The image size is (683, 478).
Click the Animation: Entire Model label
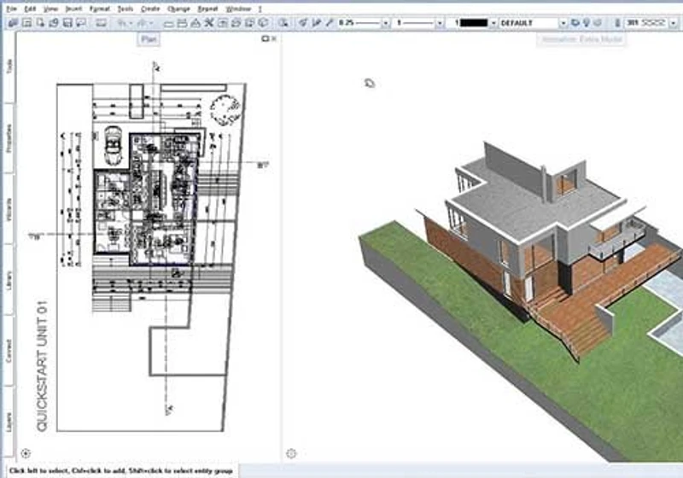(x=581, y=39)
